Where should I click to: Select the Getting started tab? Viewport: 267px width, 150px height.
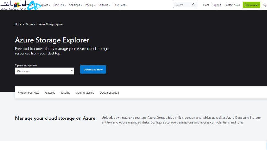[x=85, y=93]
